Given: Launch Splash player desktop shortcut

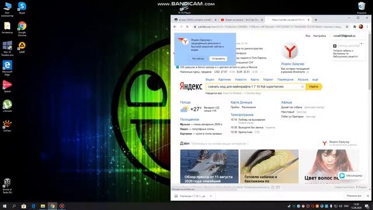Looking at the screenshot, I should tap(7, 86).
